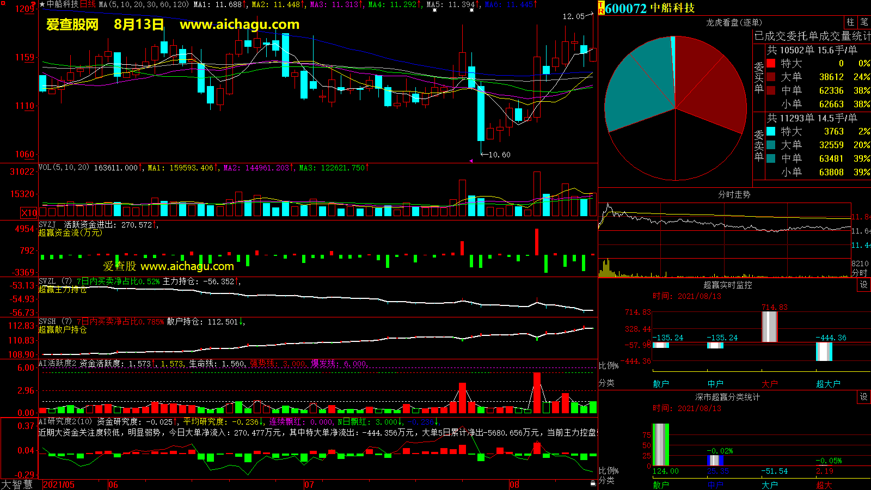Image resolution: width=871 pixels, height=490 pixels.
Task: Open the 日线 period selector
Action: tap(88, 4)
